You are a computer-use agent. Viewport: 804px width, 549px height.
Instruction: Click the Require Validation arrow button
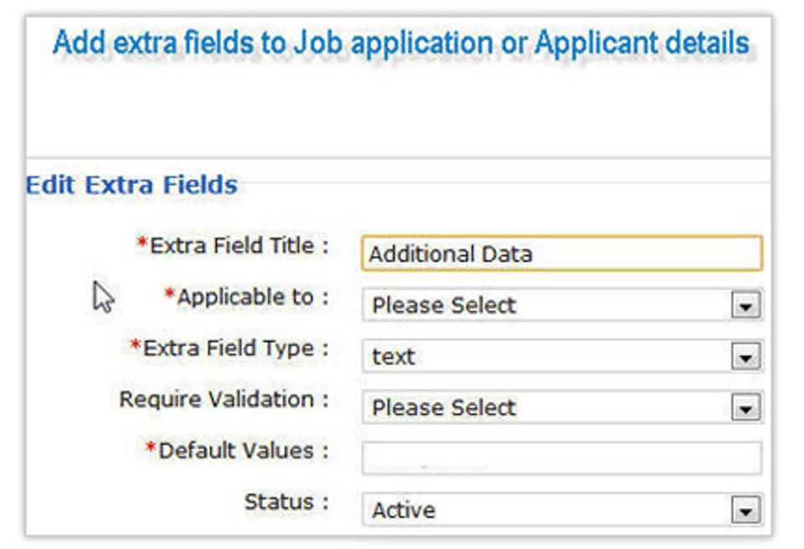745,408
